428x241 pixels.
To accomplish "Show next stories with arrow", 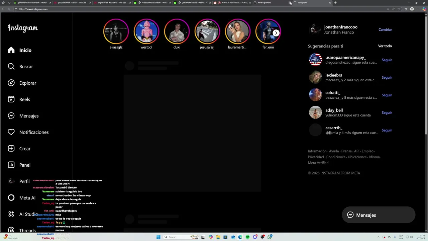I will tap(276, 33).
